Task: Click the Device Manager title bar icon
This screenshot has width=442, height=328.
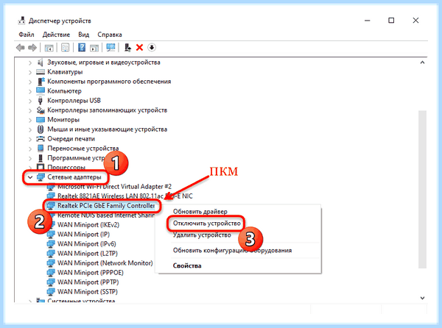Action: coord(21,21)
